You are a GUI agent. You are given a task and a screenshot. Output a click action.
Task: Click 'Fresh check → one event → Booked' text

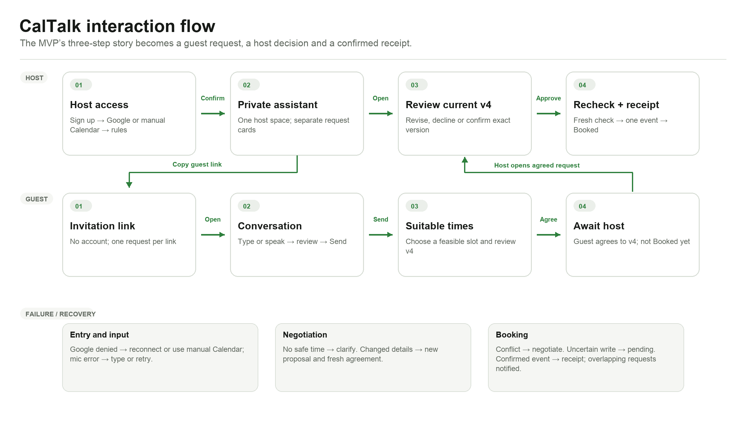pyautogui.click(x=620, y=125)
